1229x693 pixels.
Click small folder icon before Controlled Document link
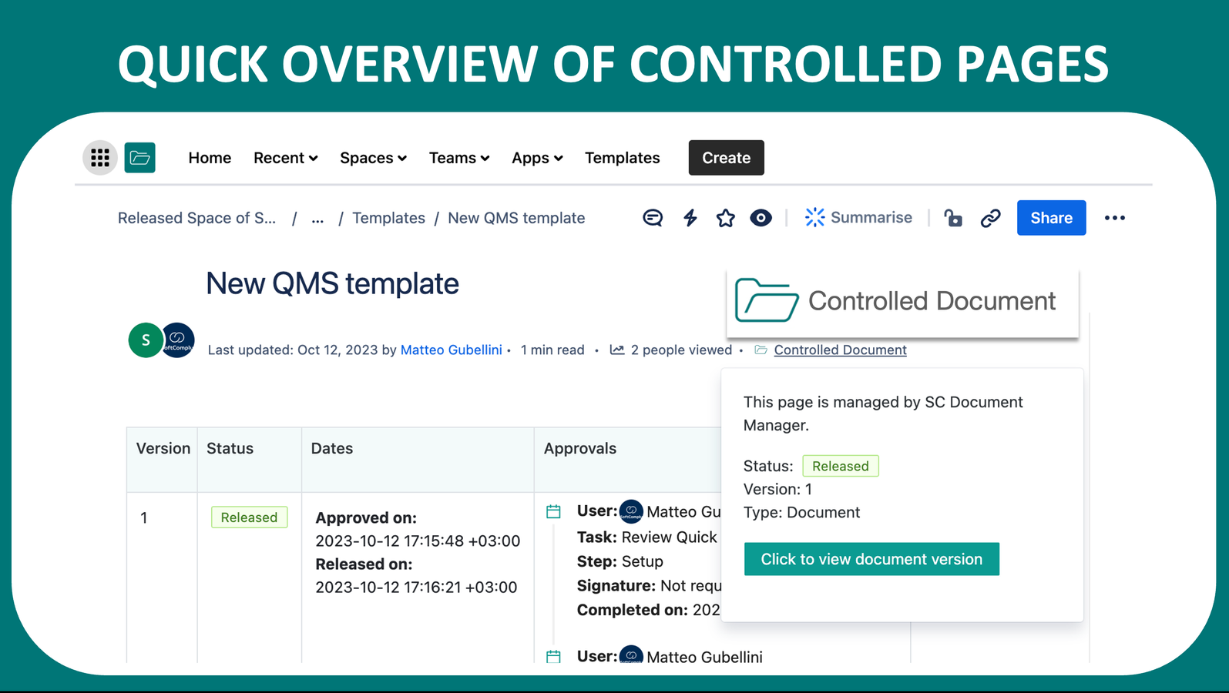(x=761, y=350)
